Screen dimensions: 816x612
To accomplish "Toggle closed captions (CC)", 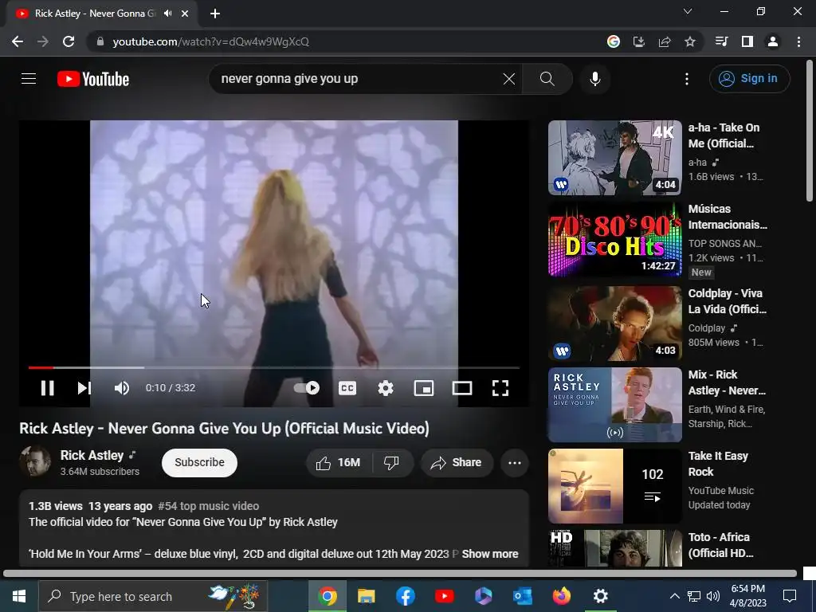I will [347, 388].
